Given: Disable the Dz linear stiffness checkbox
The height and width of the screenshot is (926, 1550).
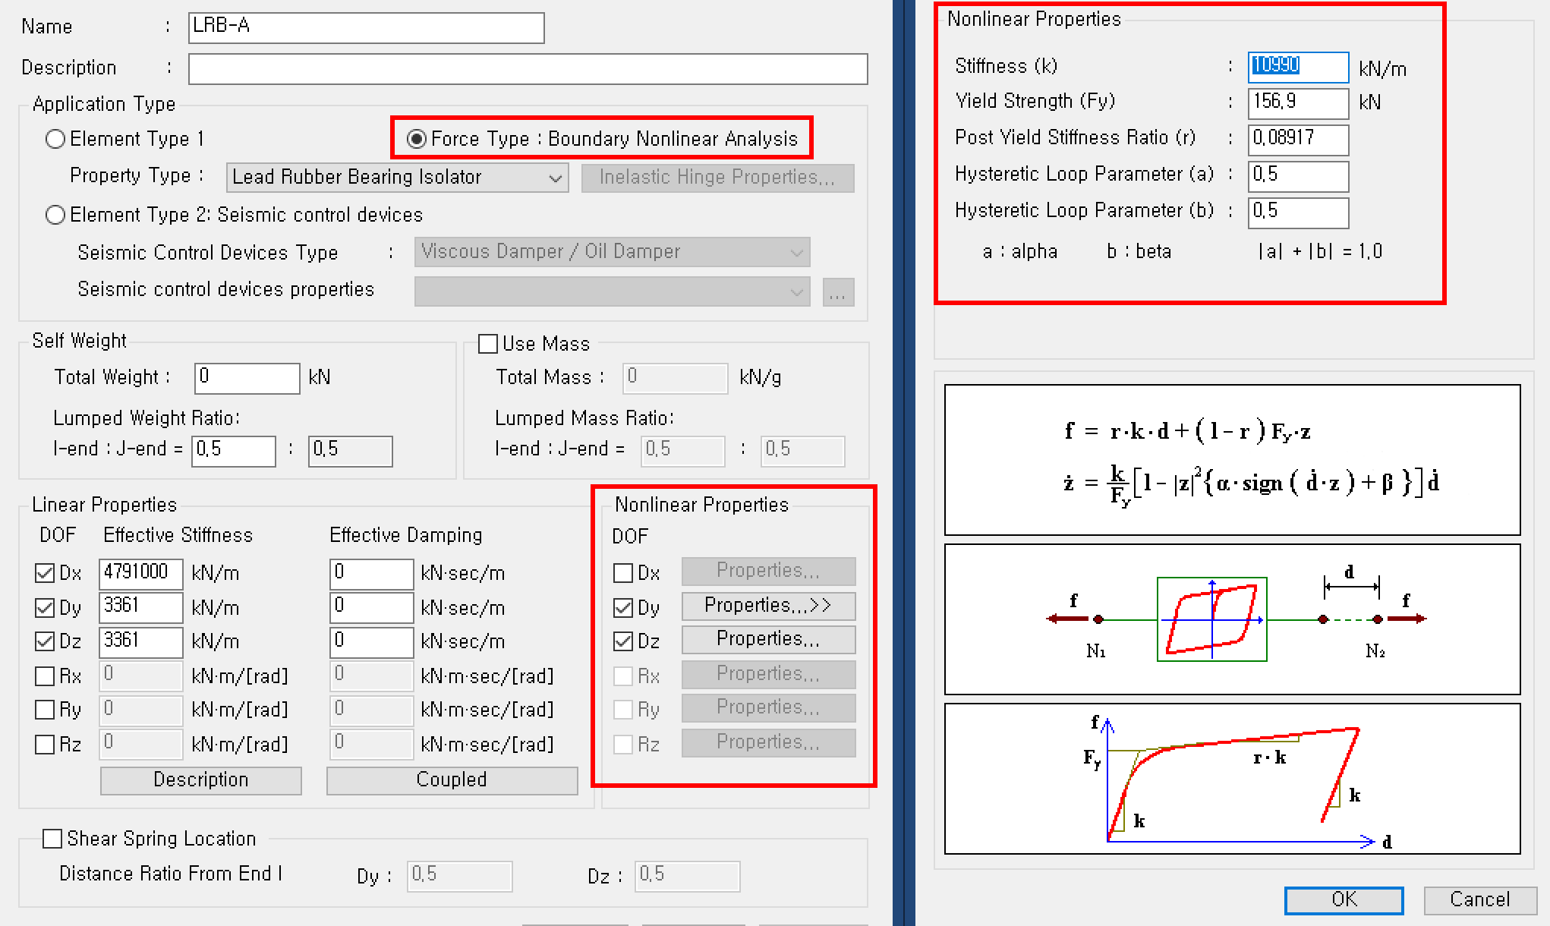Looking at the screenshot, I should coord(43,641).
